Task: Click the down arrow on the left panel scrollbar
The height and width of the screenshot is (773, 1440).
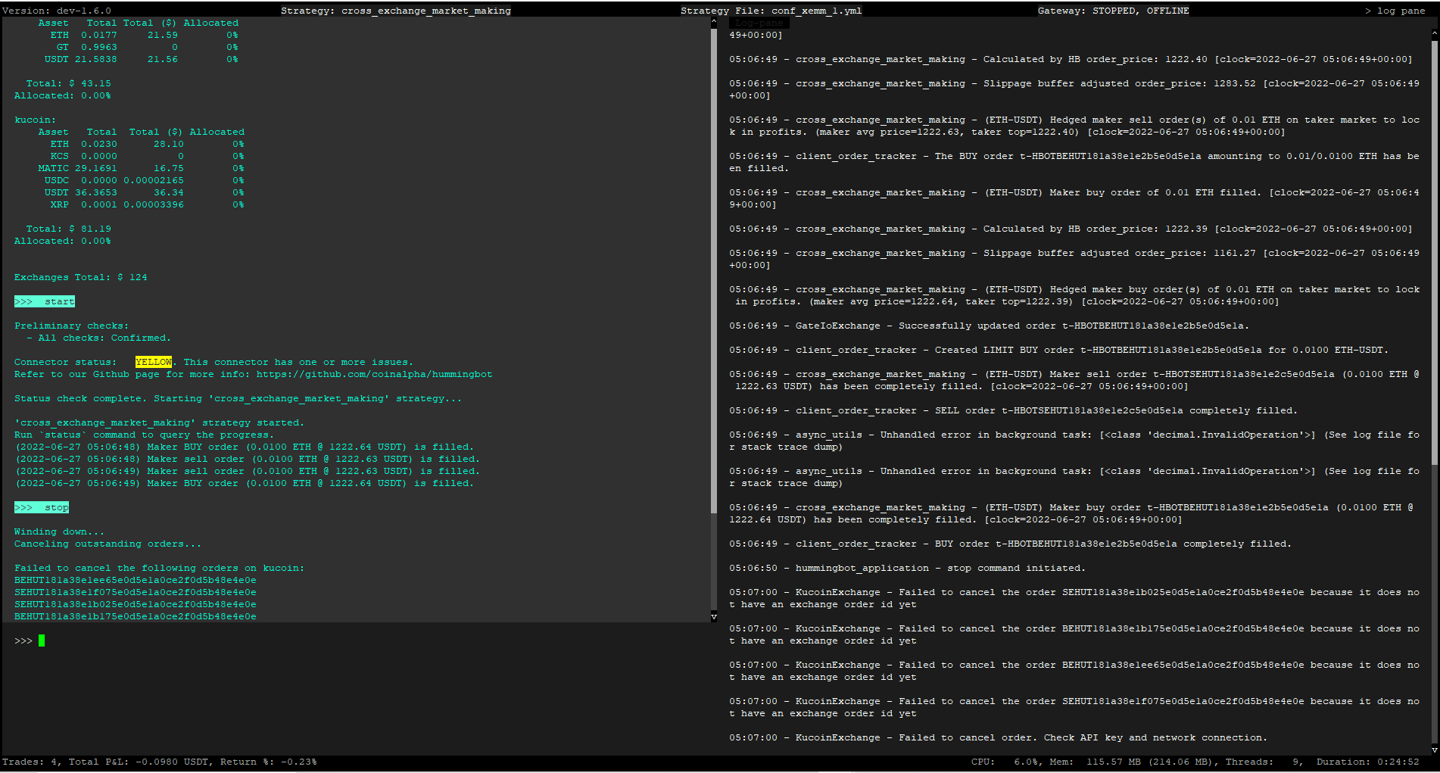Action: coord(714,616)
